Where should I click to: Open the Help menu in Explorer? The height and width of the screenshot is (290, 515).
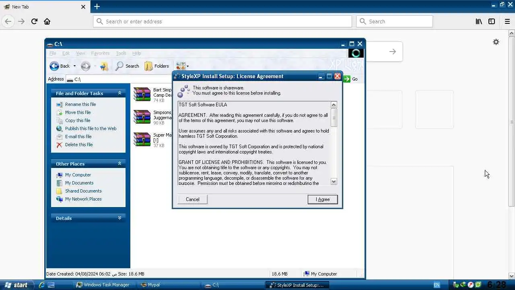(x=137, y=53)
